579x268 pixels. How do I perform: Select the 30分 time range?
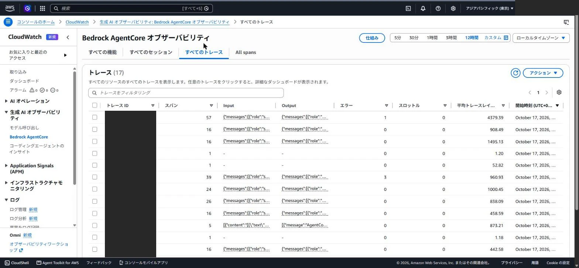click(414, 38)
